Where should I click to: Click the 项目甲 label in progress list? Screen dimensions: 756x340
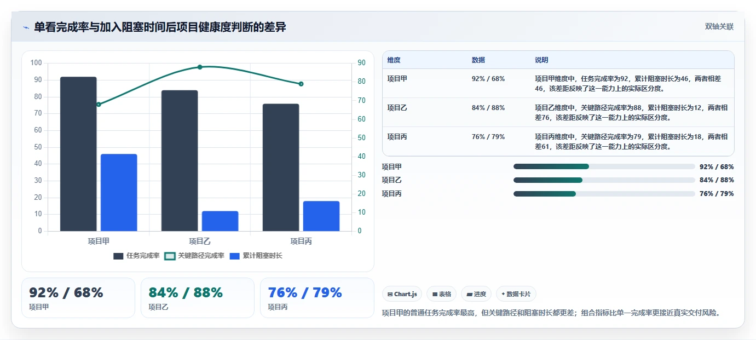(x=392, y=167)
